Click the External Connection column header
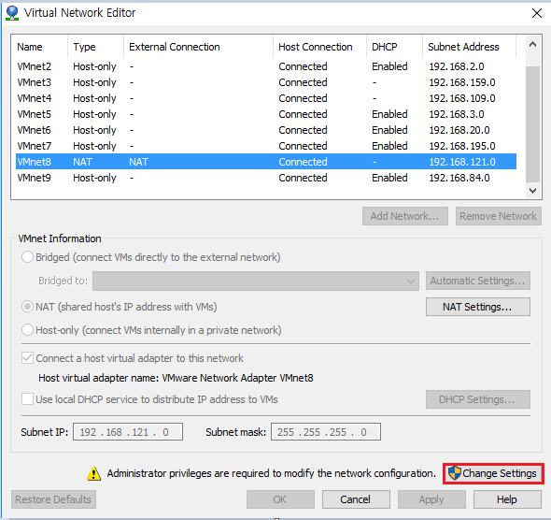The height and width of the screenshot is (520, 551). (x=198, y=47)
